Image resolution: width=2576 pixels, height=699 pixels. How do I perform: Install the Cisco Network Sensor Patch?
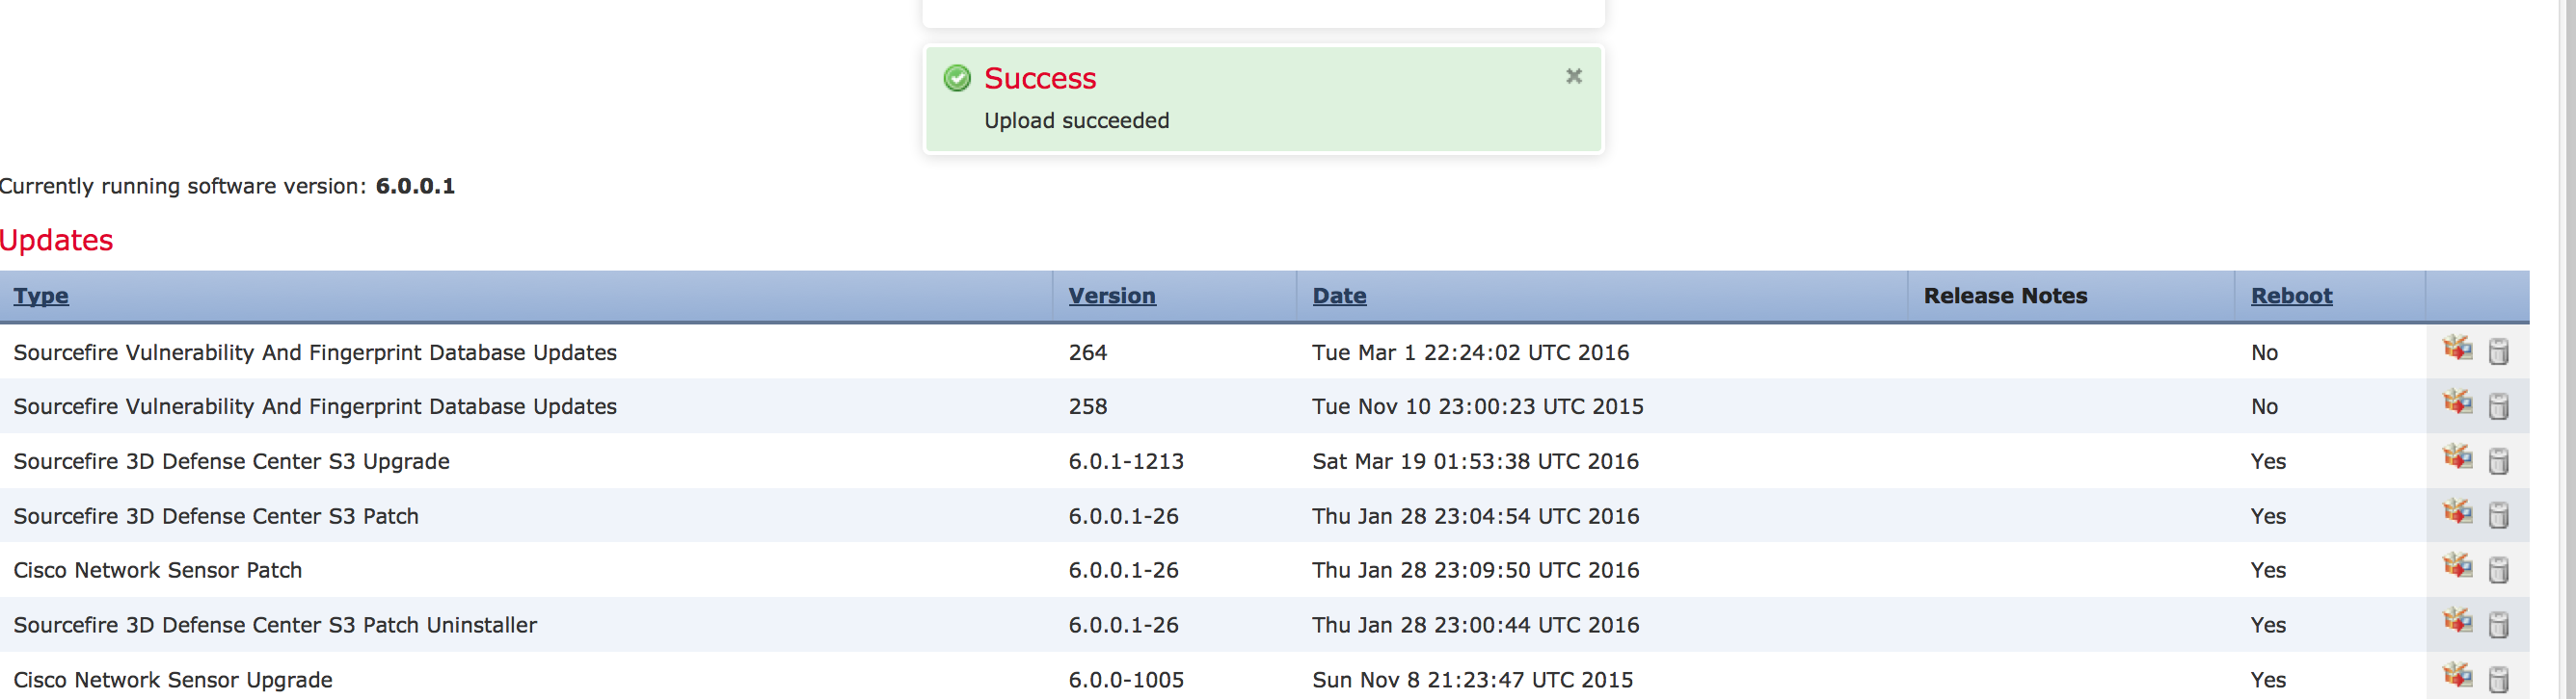coord(2457,566)
